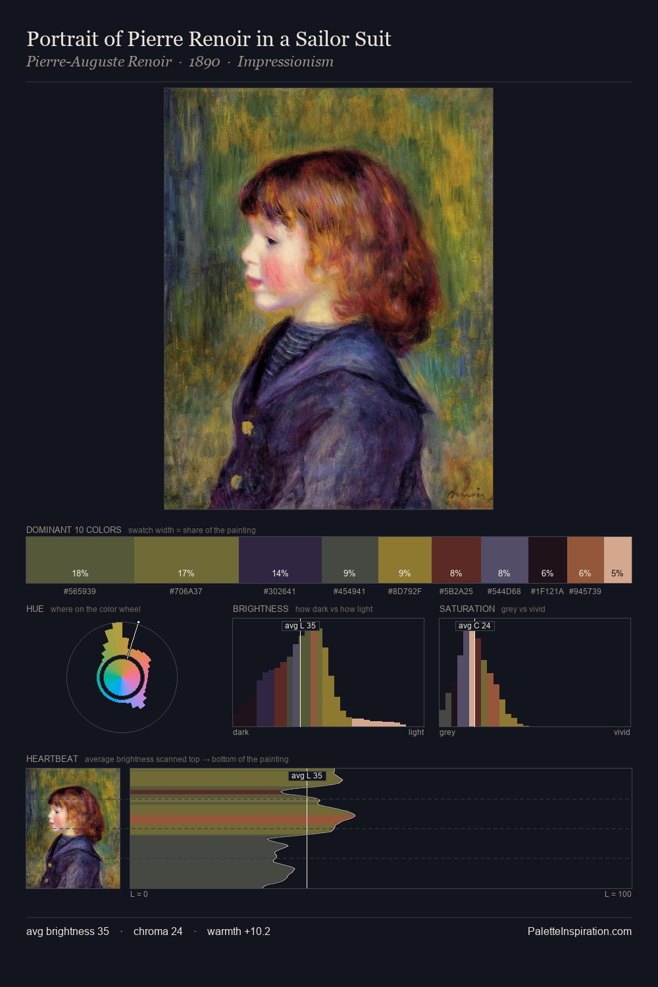Choose the maroon swatch above #5B2A25

tap(457, 560)
